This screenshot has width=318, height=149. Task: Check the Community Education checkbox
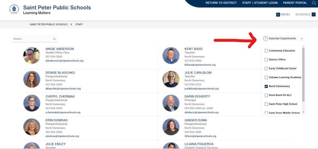[x=266, y=51]
